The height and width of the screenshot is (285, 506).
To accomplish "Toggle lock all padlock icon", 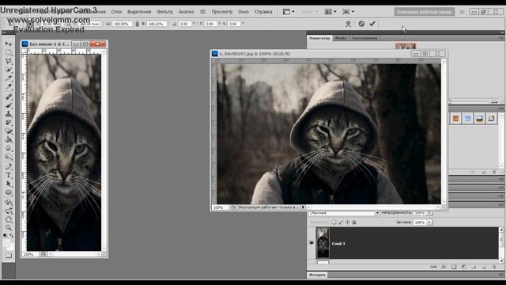I will pyautogui.click(x=354, y=222).
